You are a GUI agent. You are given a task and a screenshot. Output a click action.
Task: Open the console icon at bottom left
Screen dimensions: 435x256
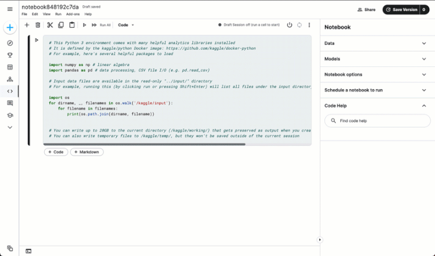point(28,251)
